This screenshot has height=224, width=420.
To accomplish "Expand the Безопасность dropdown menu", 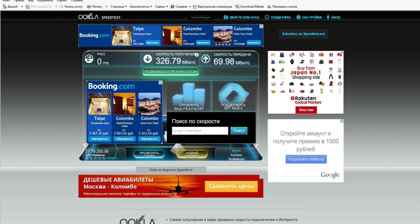I will pyautogui.click(x=141, y=7).
